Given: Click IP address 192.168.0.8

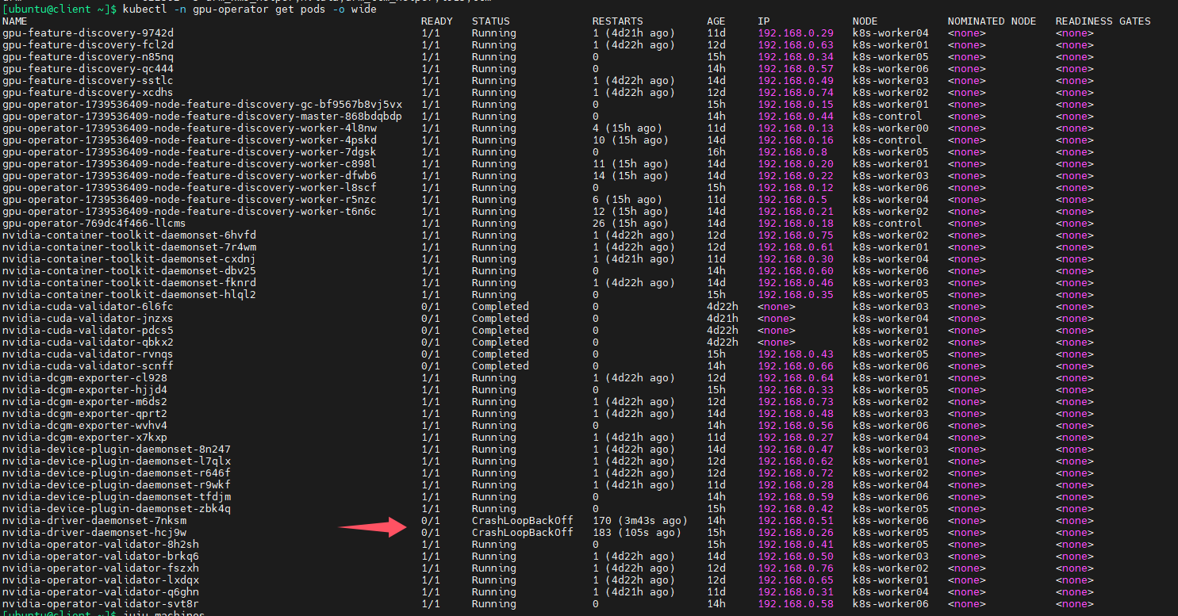Looking at the screenshot, I should (x=792, y=151).
